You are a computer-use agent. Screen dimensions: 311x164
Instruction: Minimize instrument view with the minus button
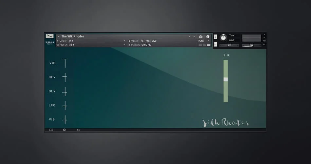(x=264, y=38)
